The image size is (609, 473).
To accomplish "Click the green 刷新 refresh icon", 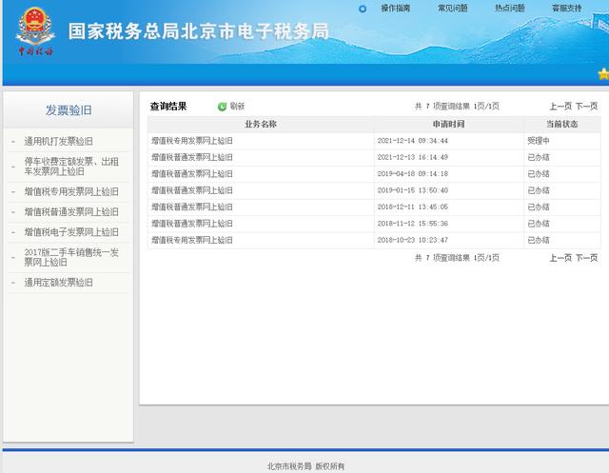I will tap(222, 107).
